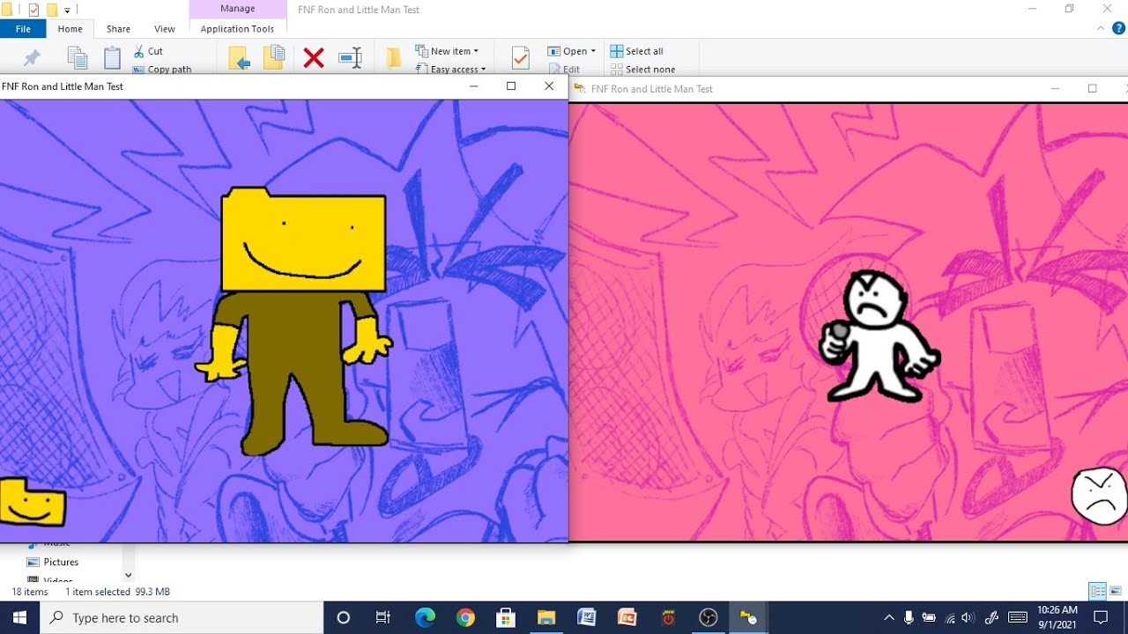
Task: Switch to large icons view layout
Action: [x=1116, y=591]
